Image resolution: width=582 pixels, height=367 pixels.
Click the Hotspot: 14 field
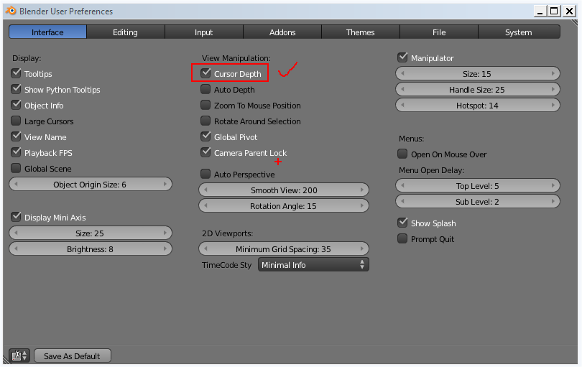[478, 106]
